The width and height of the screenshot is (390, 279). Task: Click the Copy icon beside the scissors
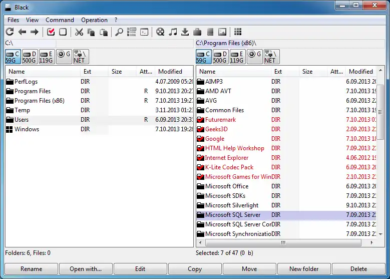pos(91,32)
